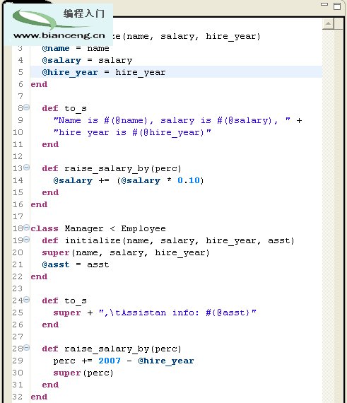Click line number 5 in gutter
Viewport: 347px width, 403px height.
[x=20, y=72]
